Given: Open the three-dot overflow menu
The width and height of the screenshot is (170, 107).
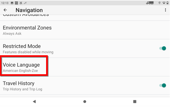Looking at the screenshot, I should (165, 10).
